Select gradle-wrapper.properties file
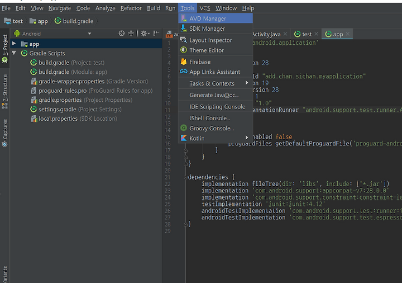402x283 pixels. coord(89,82)
